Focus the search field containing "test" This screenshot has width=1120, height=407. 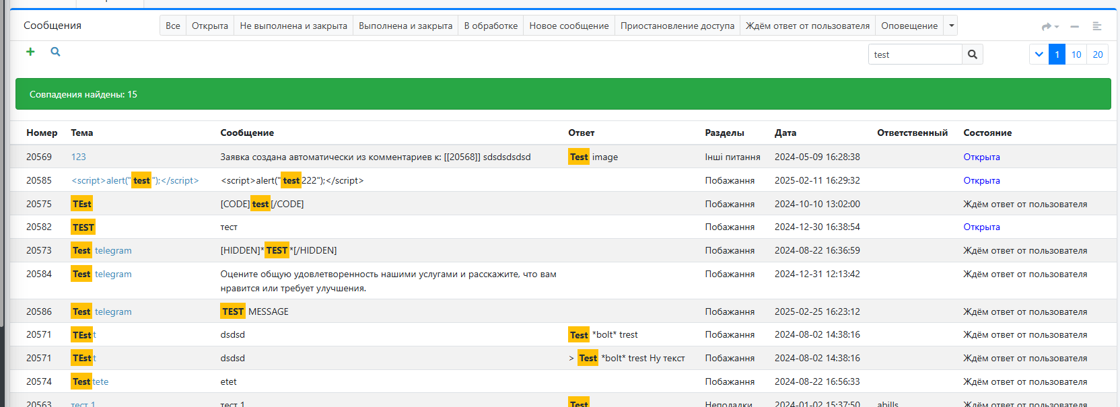click(x=915, y=54)
